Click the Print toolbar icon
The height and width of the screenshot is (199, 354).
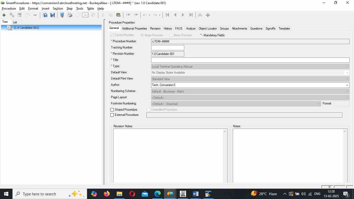point(70,15)
